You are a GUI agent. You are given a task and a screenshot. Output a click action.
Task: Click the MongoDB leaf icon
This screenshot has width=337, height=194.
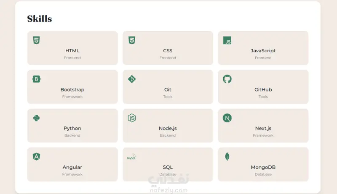[x=227, y=156]
